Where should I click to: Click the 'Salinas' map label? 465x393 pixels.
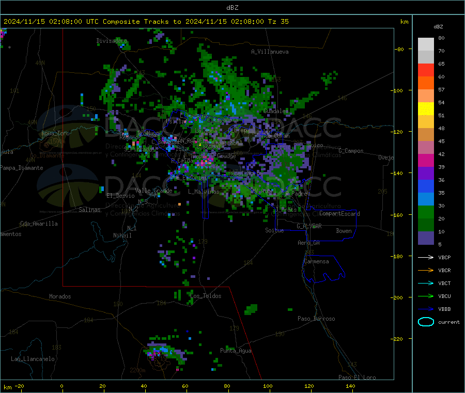(x=89, y=210)
